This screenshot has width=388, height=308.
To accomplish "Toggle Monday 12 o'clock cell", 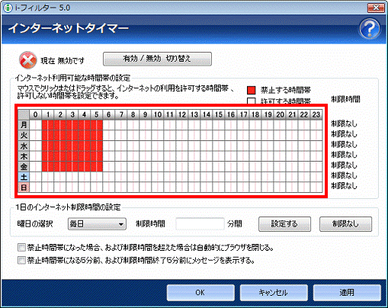I will click(x=182, y=125).
